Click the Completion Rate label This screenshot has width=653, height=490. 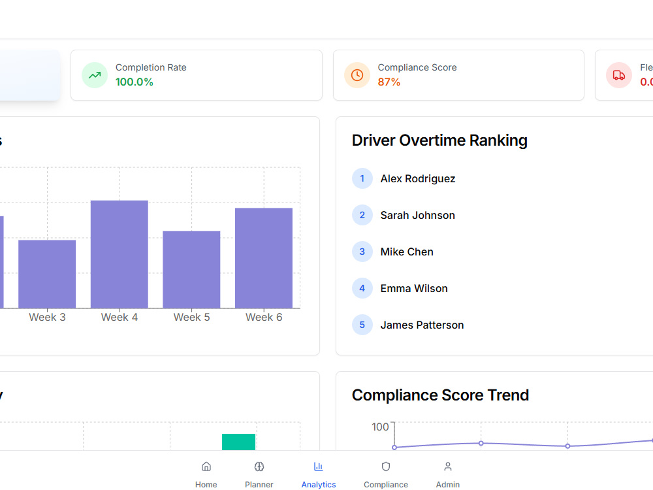pyautogui.click(x=151, y=67)
